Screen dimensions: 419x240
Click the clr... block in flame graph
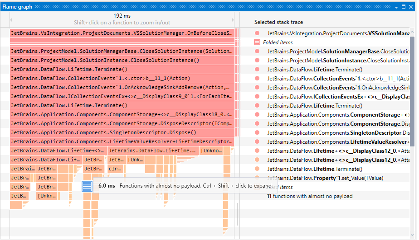[115, 169]
